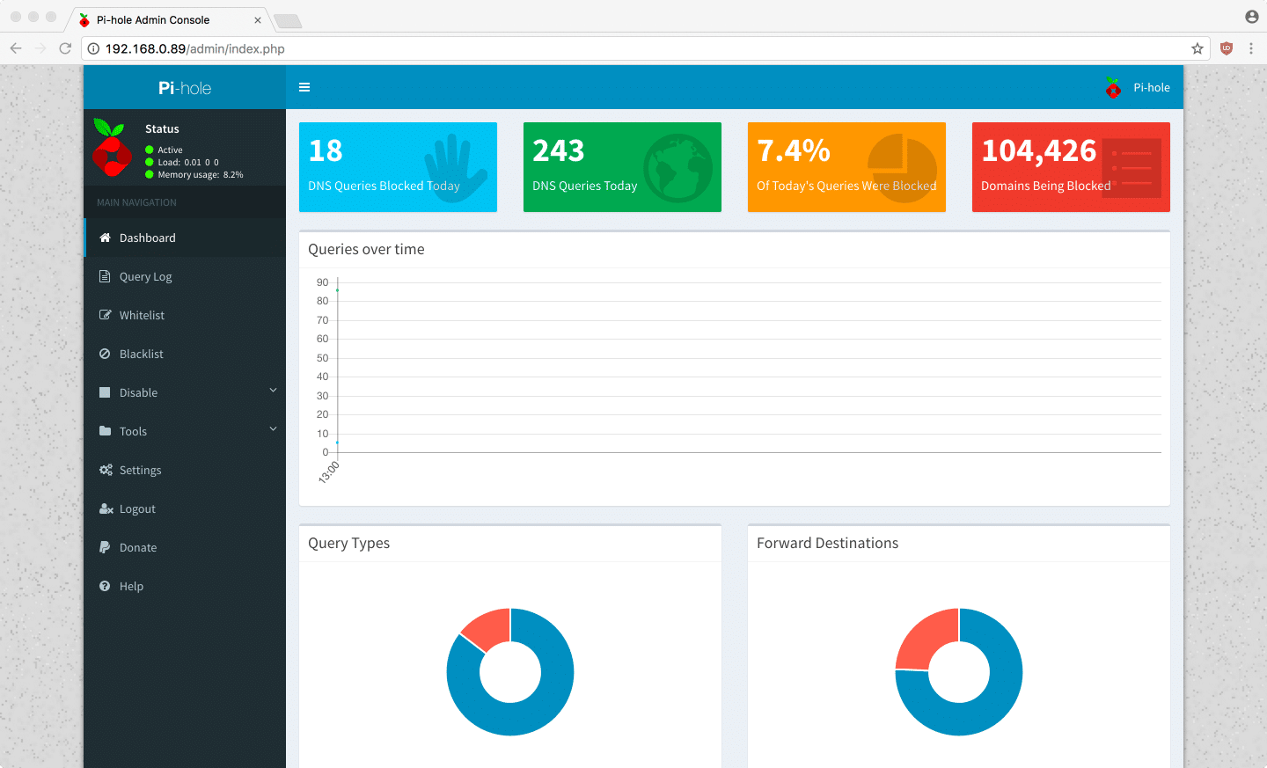Viewport: 1267px width, 768px height.
Task: Click the Pi-hole logo icon in top-right header
Action: tap(1113, 87)
